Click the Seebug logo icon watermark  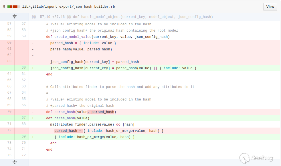[244, 158]
